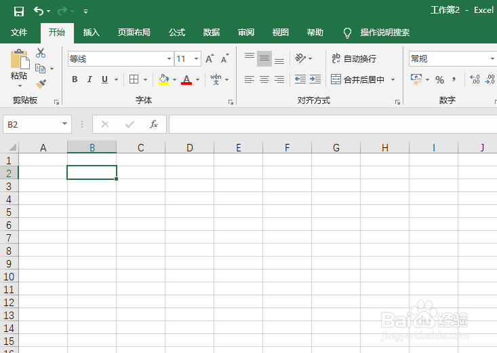Click the Decrease Indent icon
Screen dimensions: 497x353
pos(300,79)
